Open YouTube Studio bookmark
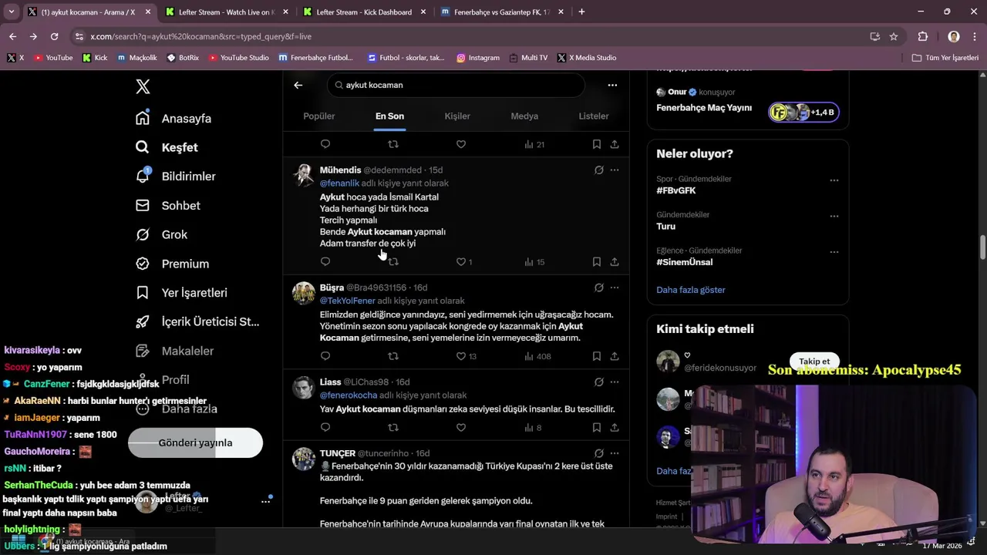 point(239,58)
